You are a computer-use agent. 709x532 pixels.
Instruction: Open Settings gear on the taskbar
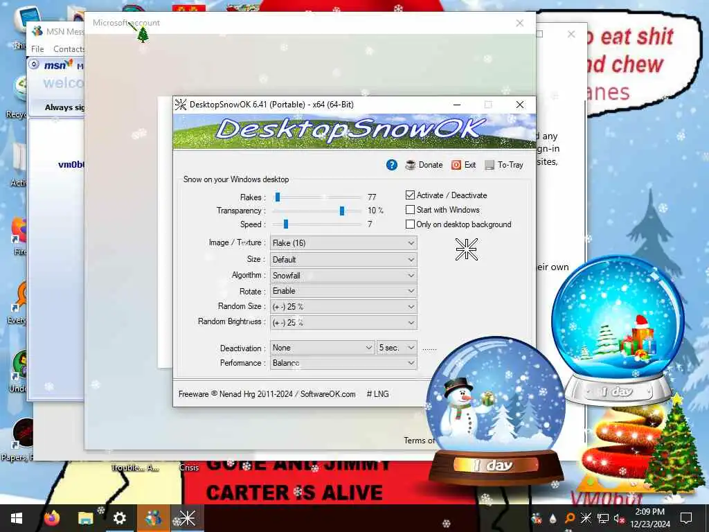click(x=119, y=518)
